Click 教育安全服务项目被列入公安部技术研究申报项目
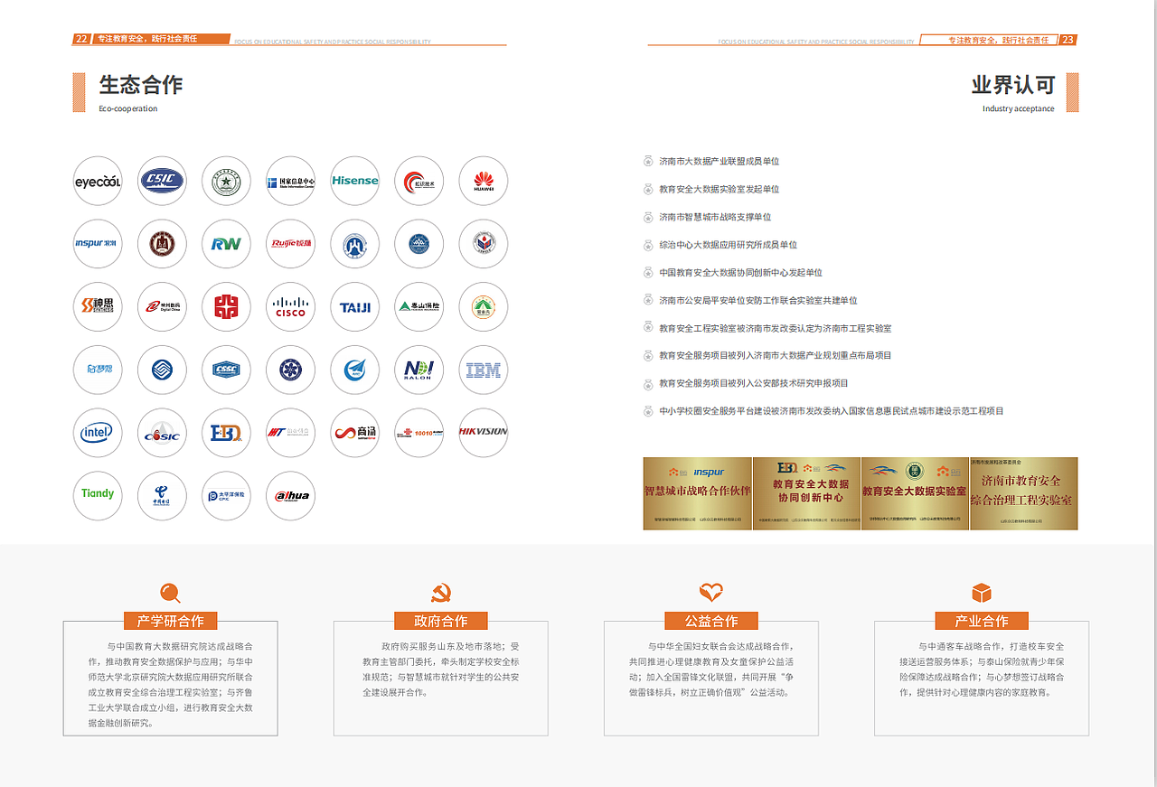Viewport: 1157px width, 787px height. (x=754, y=383)
